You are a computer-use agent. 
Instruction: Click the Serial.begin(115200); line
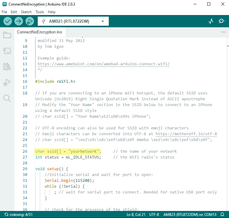(x=69, y=181)
